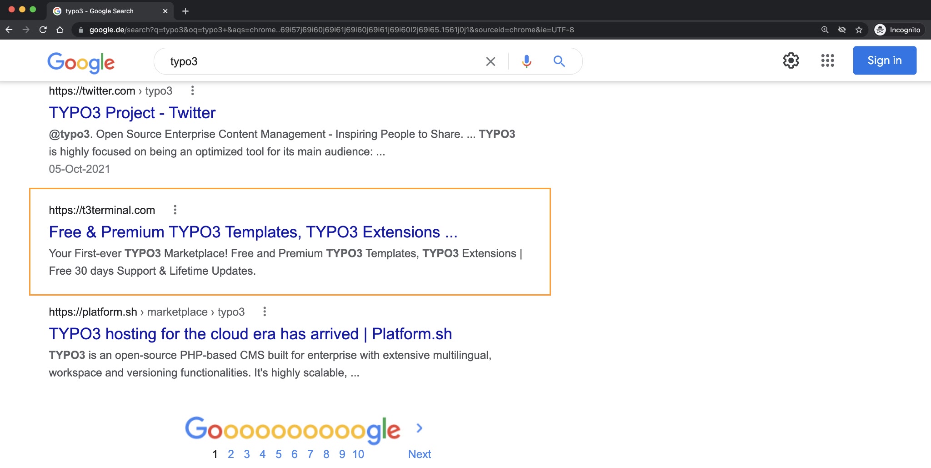Open the Google apps grid
The width and height of the screenshot is (931, 468).
[828, 60]
